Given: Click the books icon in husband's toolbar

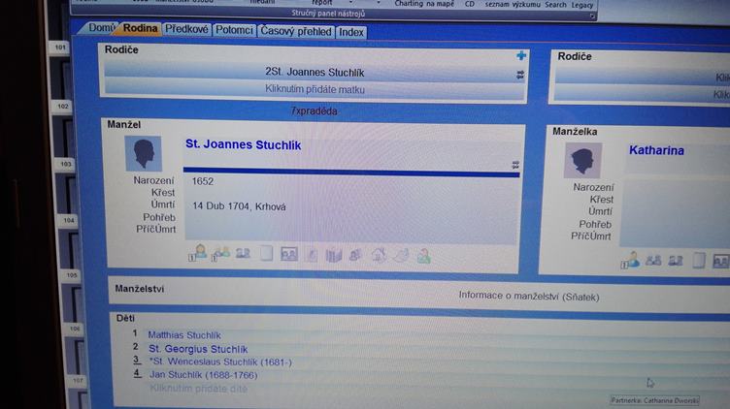Looking at the screenshot, I should (x=333, y=256).
